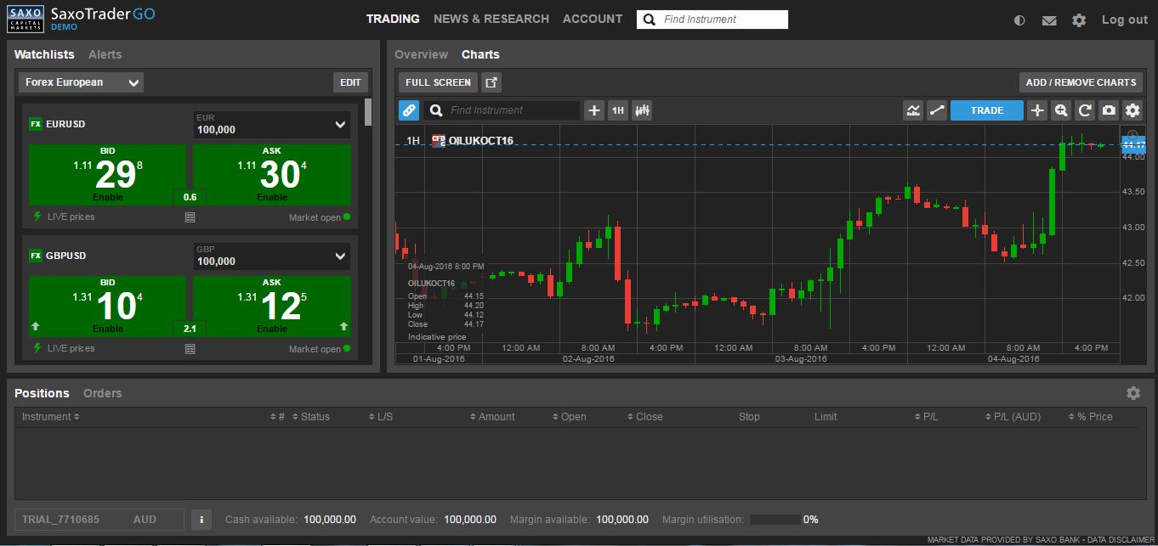1158x546 pixels.
Task: Click the account info i button
Action: (202, 519)
